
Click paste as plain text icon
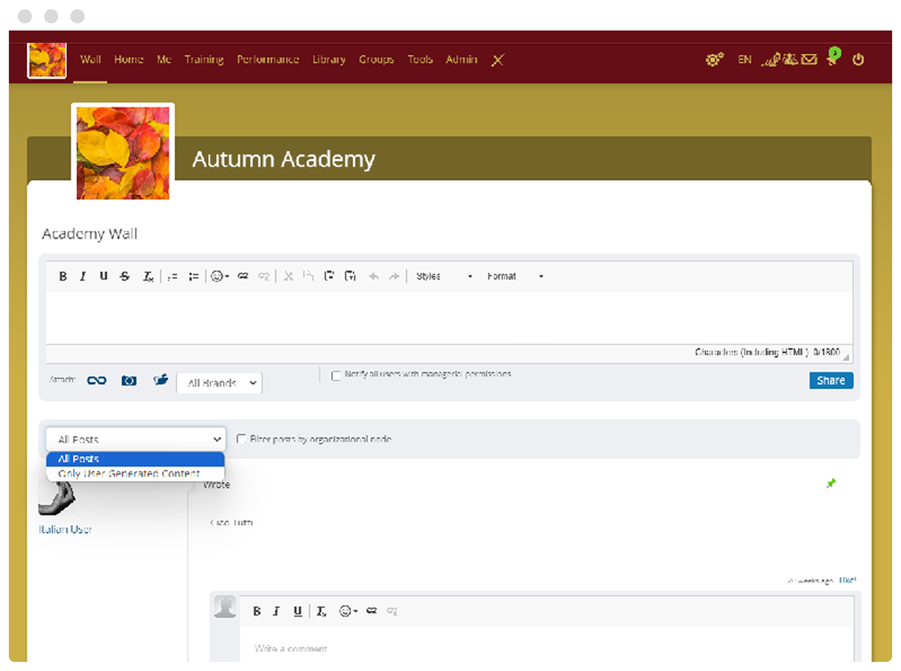[350, 276]
